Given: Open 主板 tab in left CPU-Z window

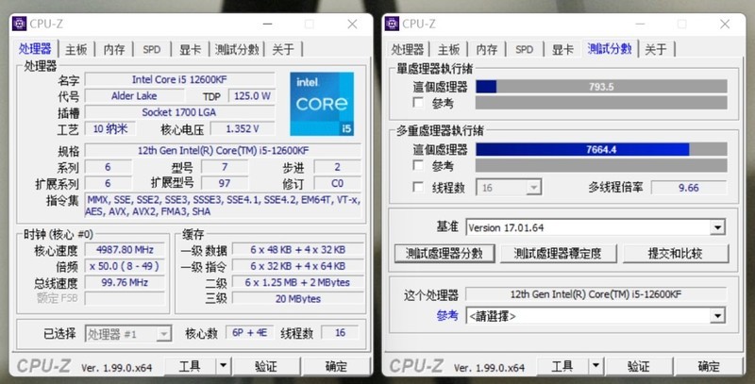Looking at the screenshot, I should click(76, 49).
